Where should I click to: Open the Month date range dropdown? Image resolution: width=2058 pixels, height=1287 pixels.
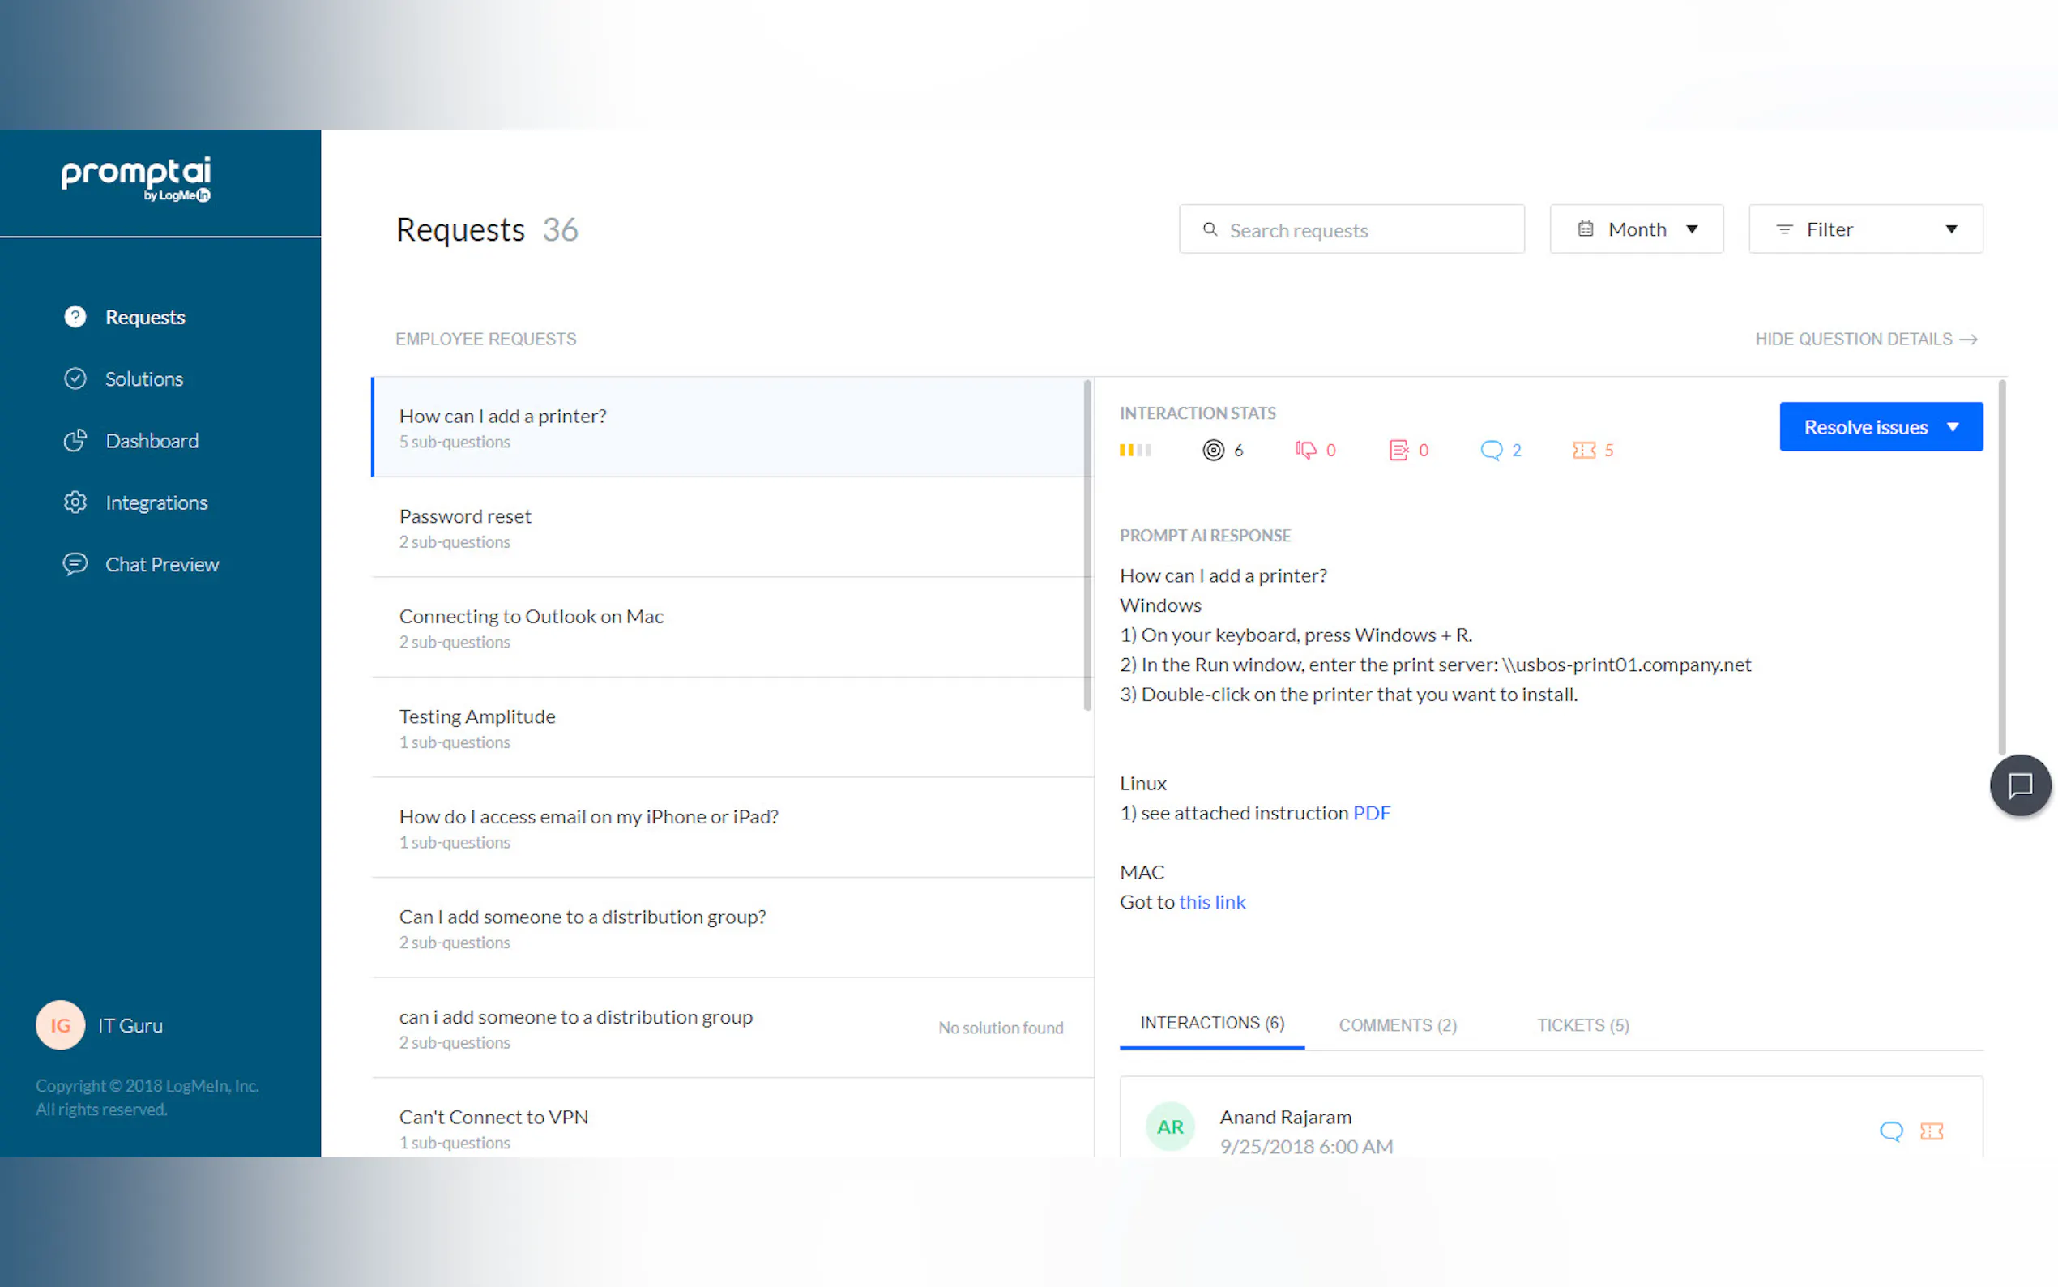[x=1635, y=229]
